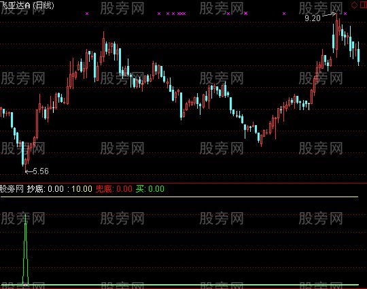Click the green 买: 0.00 indicator label
The width and height of the screenshot is (367, 289).
pos(150,189)
